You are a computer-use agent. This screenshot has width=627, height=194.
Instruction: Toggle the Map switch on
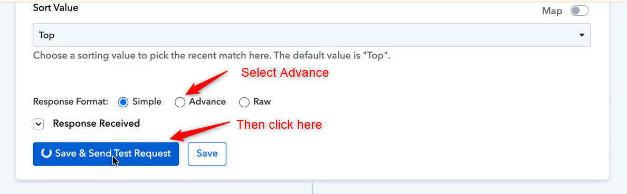point(579,11)
